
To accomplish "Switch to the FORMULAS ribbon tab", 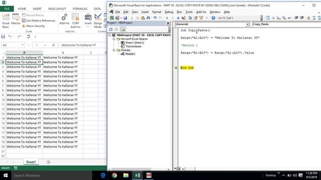I will (80, 9).
